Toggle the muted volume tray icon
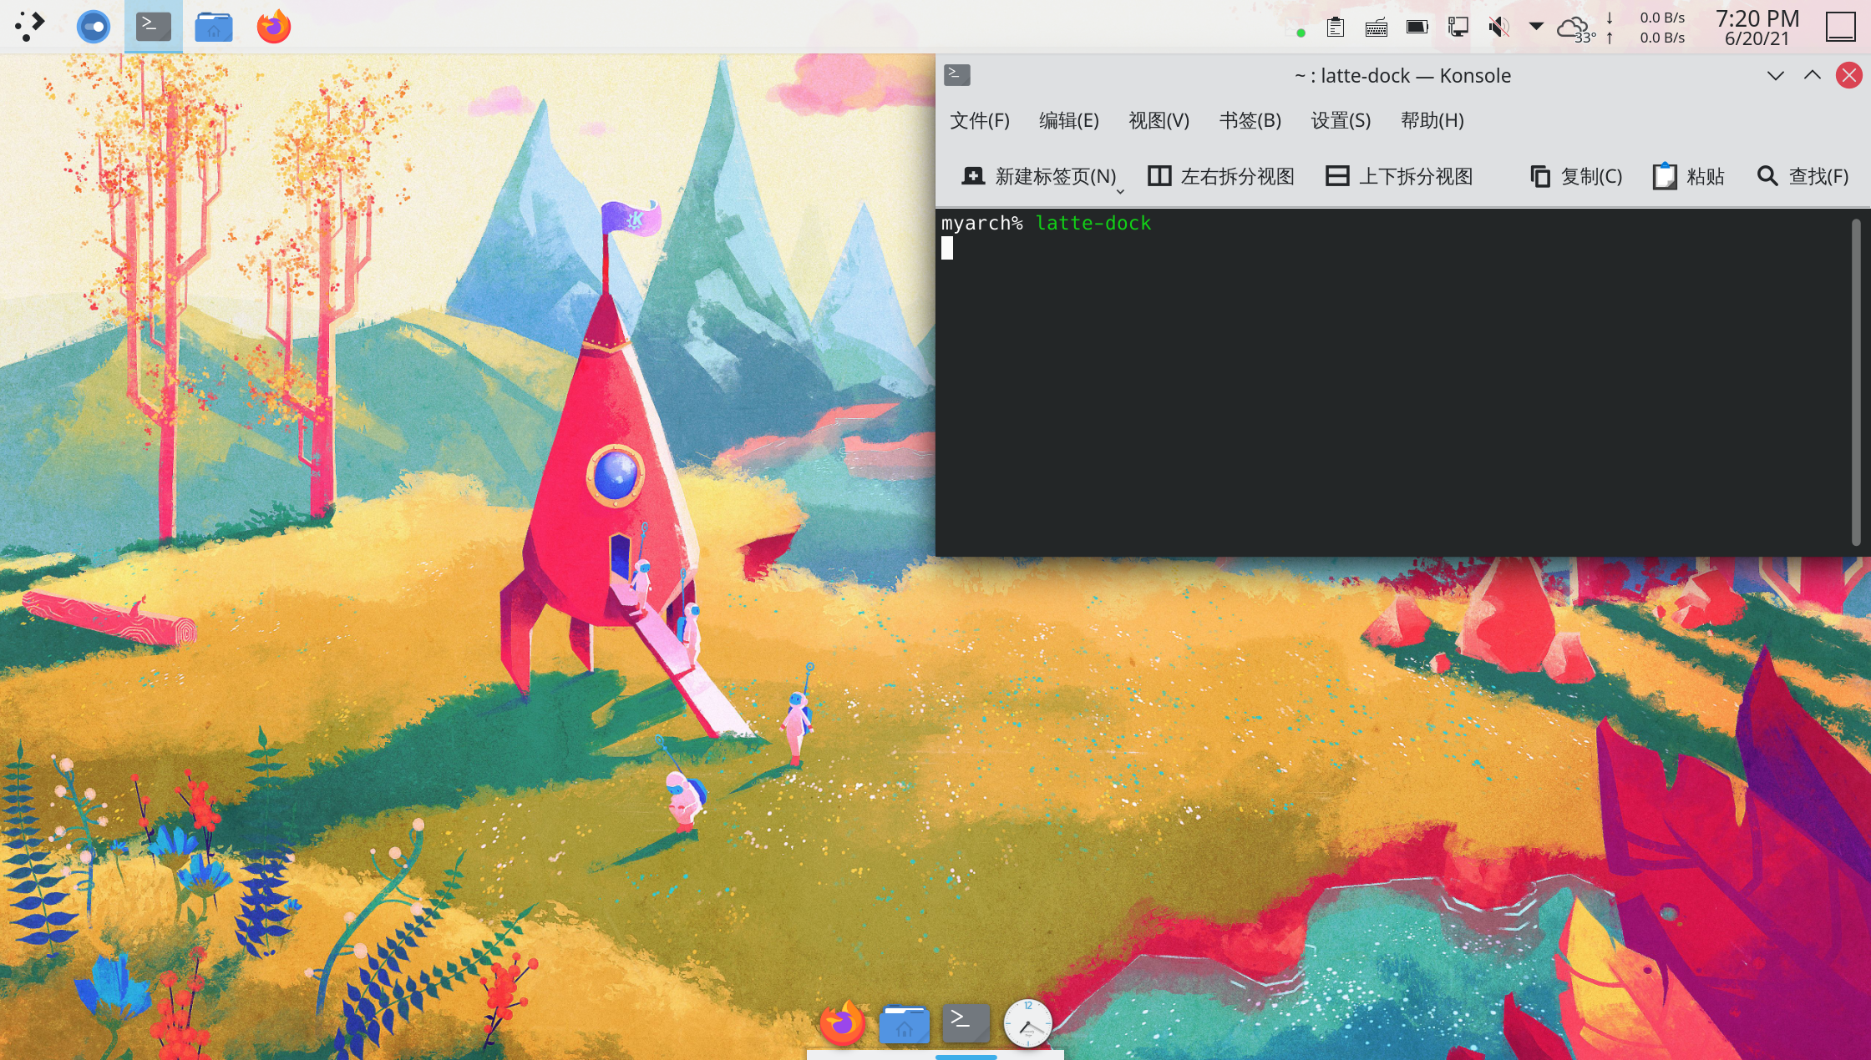1871x1060 pixels. pos(1498,28)
